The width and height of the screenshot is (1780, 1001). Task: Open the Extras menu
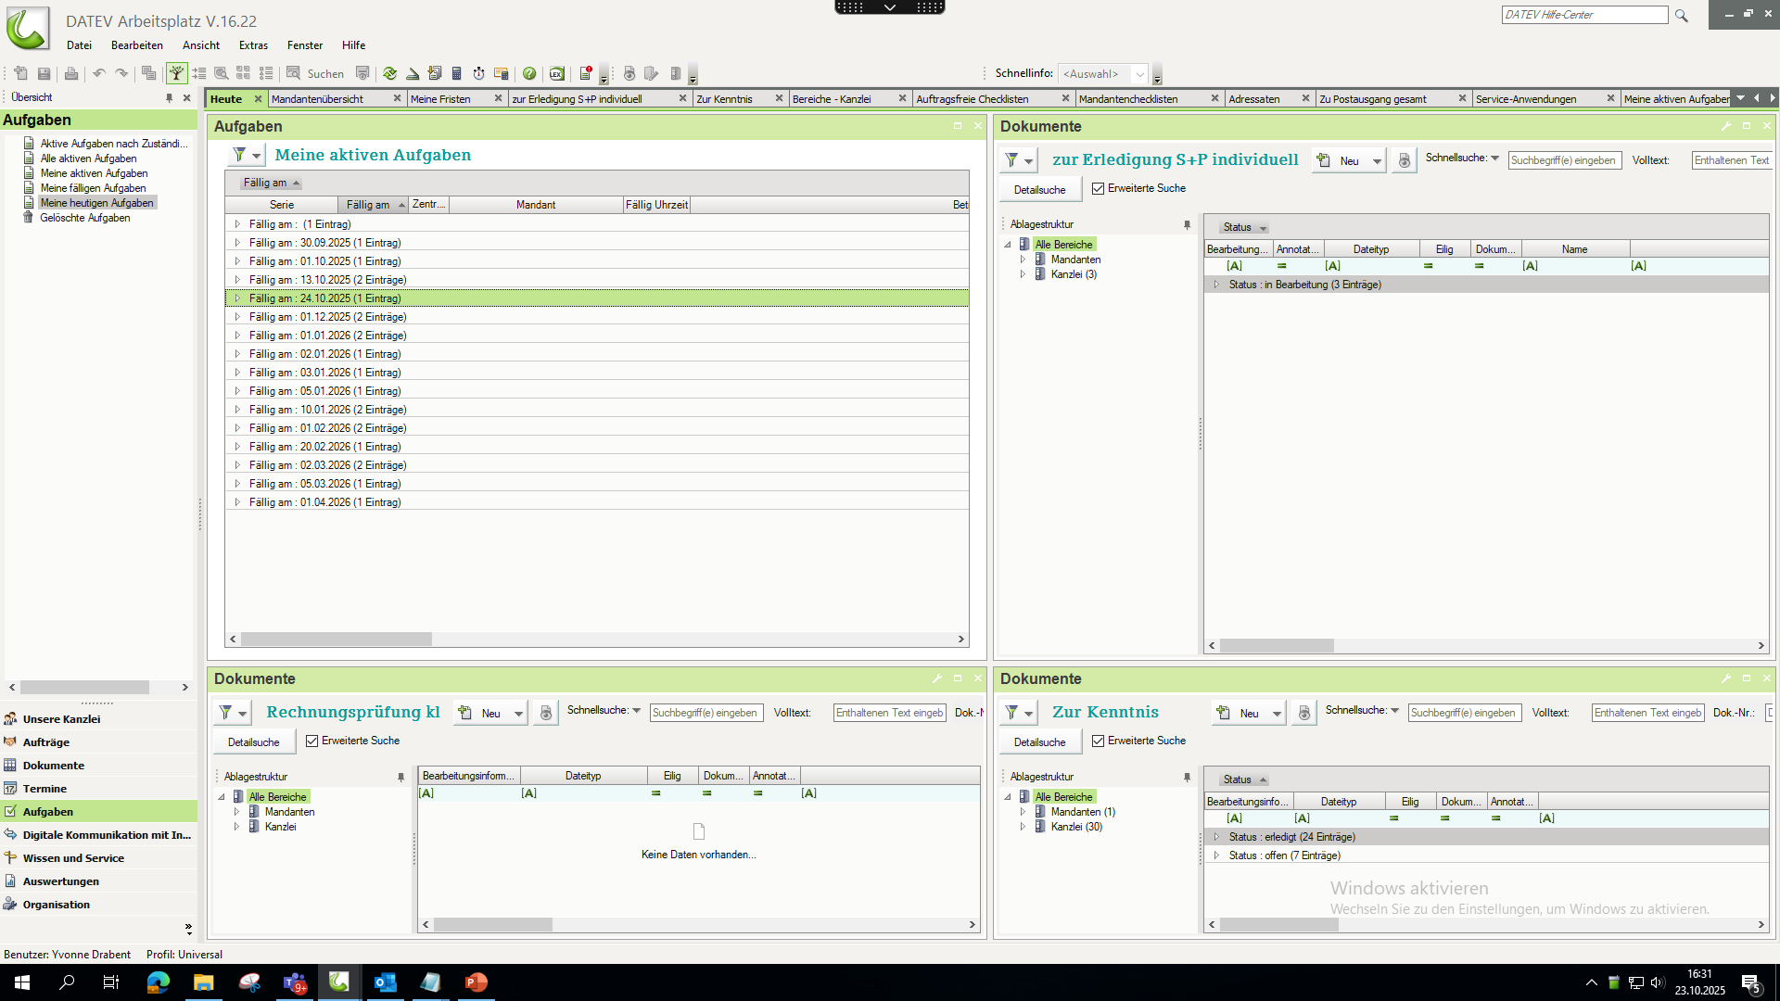coord(253,44)
